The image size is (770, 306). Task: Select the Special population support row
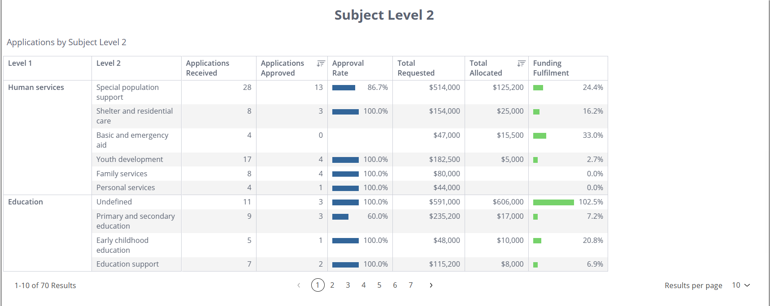click(x=127, y=92)
